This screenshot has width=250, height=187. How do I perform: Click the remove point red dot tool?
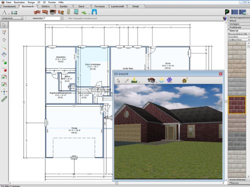coord(4,69)
